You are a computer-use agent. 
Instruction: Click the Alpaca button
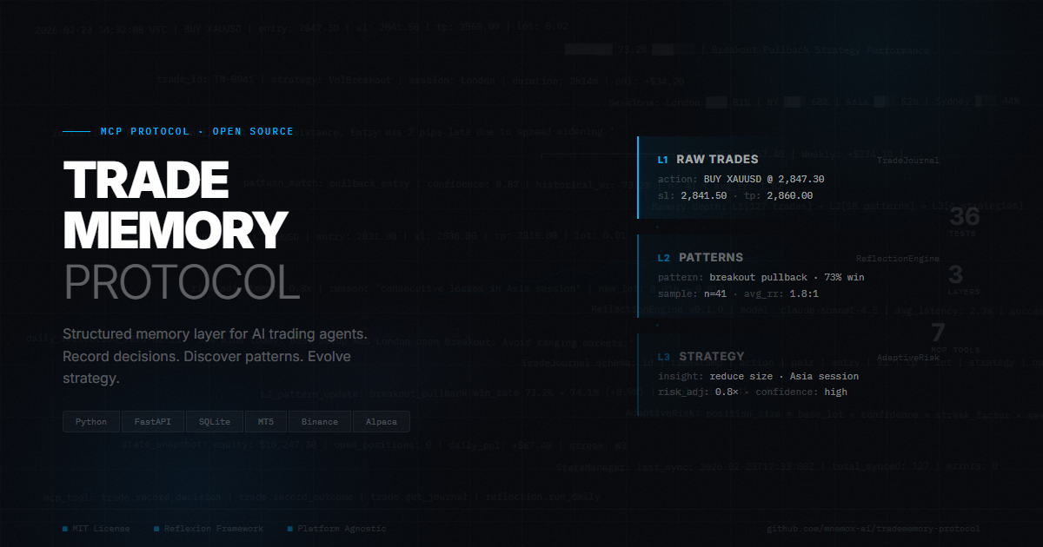pyautogui.click(x=381, y=421)
